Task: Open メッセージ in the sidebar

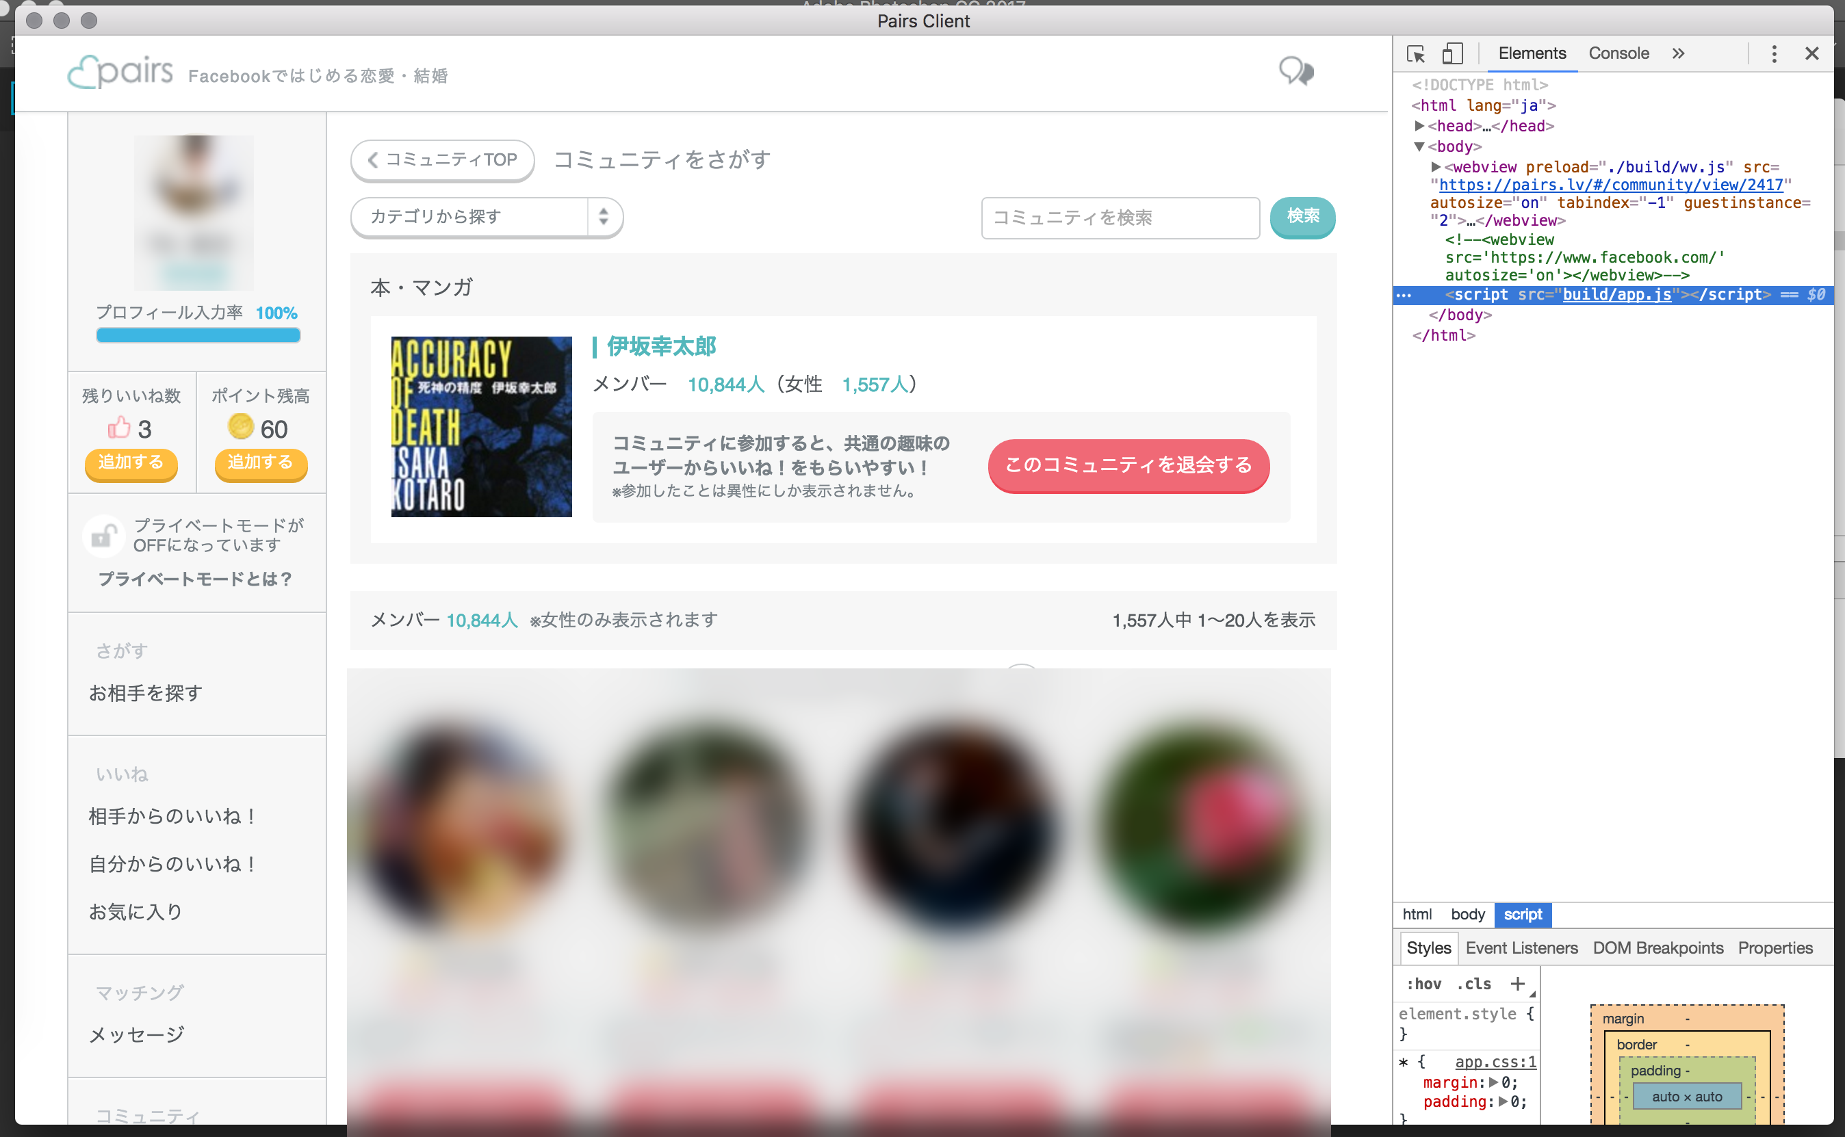Action: 136,1035
